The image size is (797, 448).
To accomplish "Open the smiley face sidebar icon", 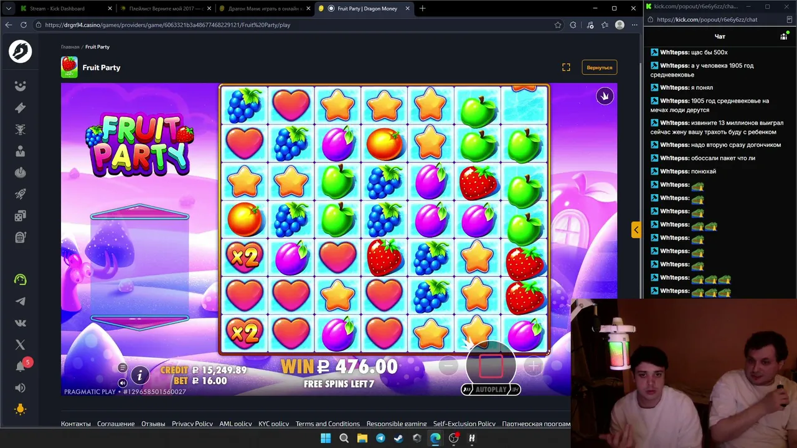I will pos(20,86).
